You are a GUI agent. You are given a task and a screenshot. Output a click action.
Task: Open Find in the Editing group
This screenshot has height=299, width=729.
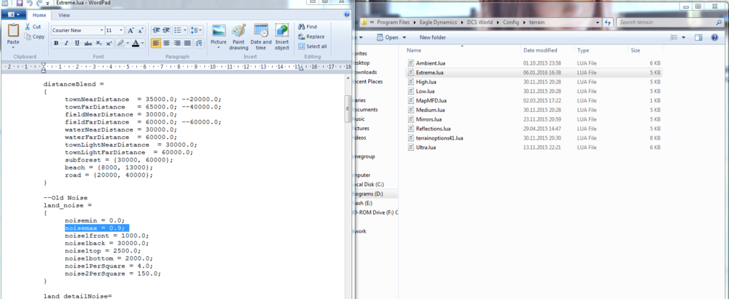pyautogui.click(x=308, y=27)
